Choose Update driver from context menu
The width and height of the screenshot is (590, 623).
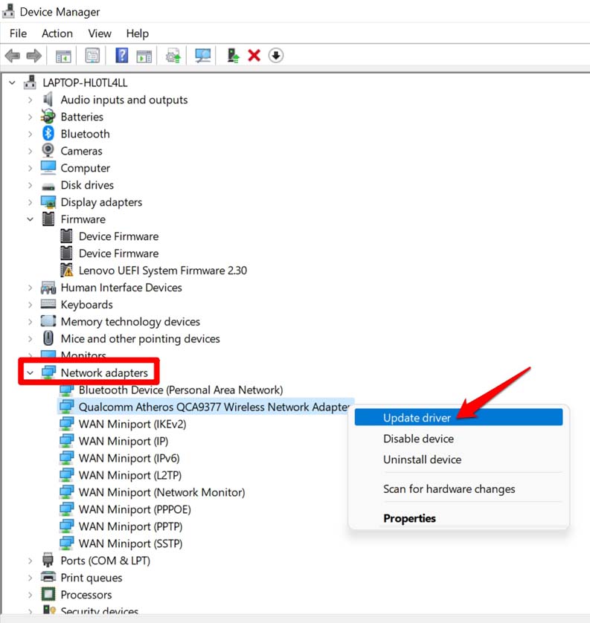458,417
